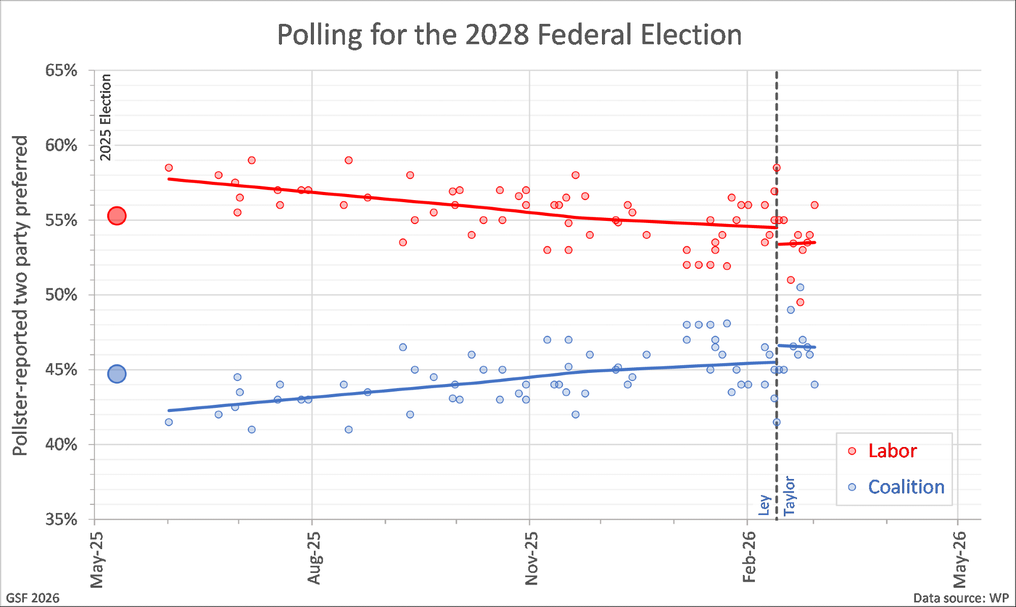1016x607 pixels.
Task: Click the large blue Coalition 2025 election marker
Action: coord(117,374)
